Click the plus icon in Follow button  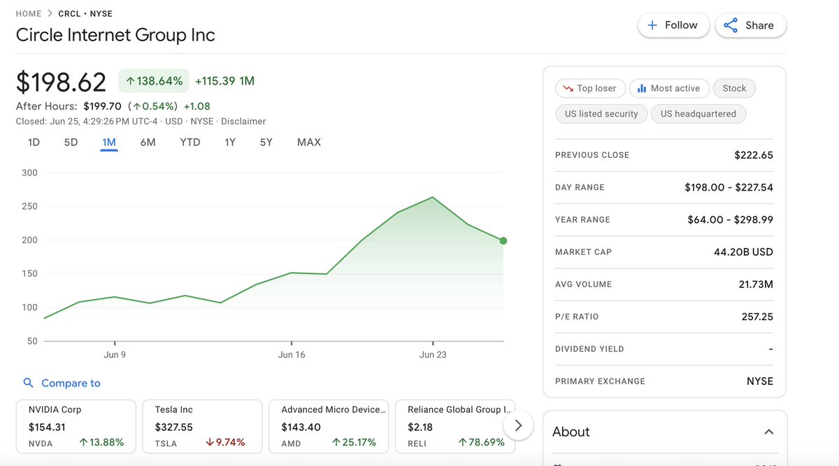point(652,25)
